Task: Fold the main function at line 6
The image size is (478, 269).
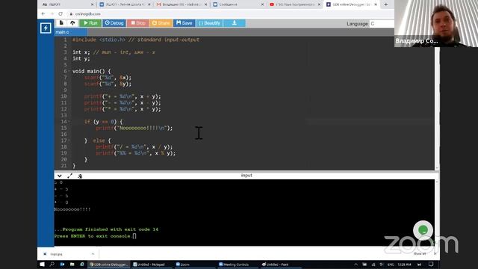Action: pos(69,71)
